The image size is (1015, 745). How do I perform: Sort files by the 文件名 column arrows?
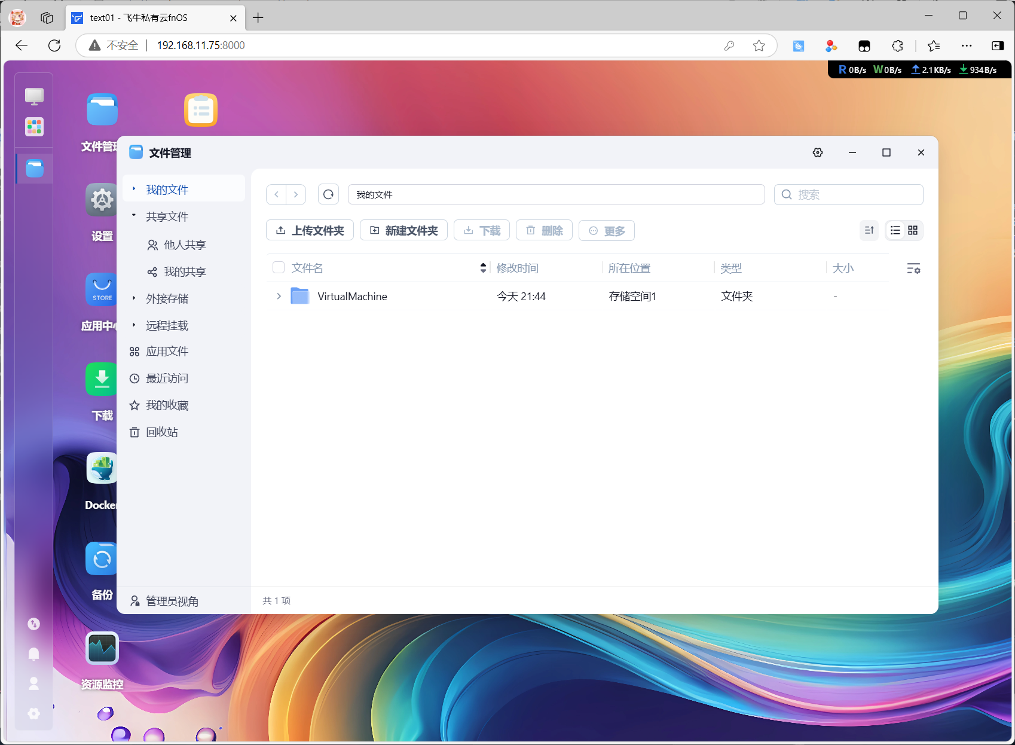[483, 268]
